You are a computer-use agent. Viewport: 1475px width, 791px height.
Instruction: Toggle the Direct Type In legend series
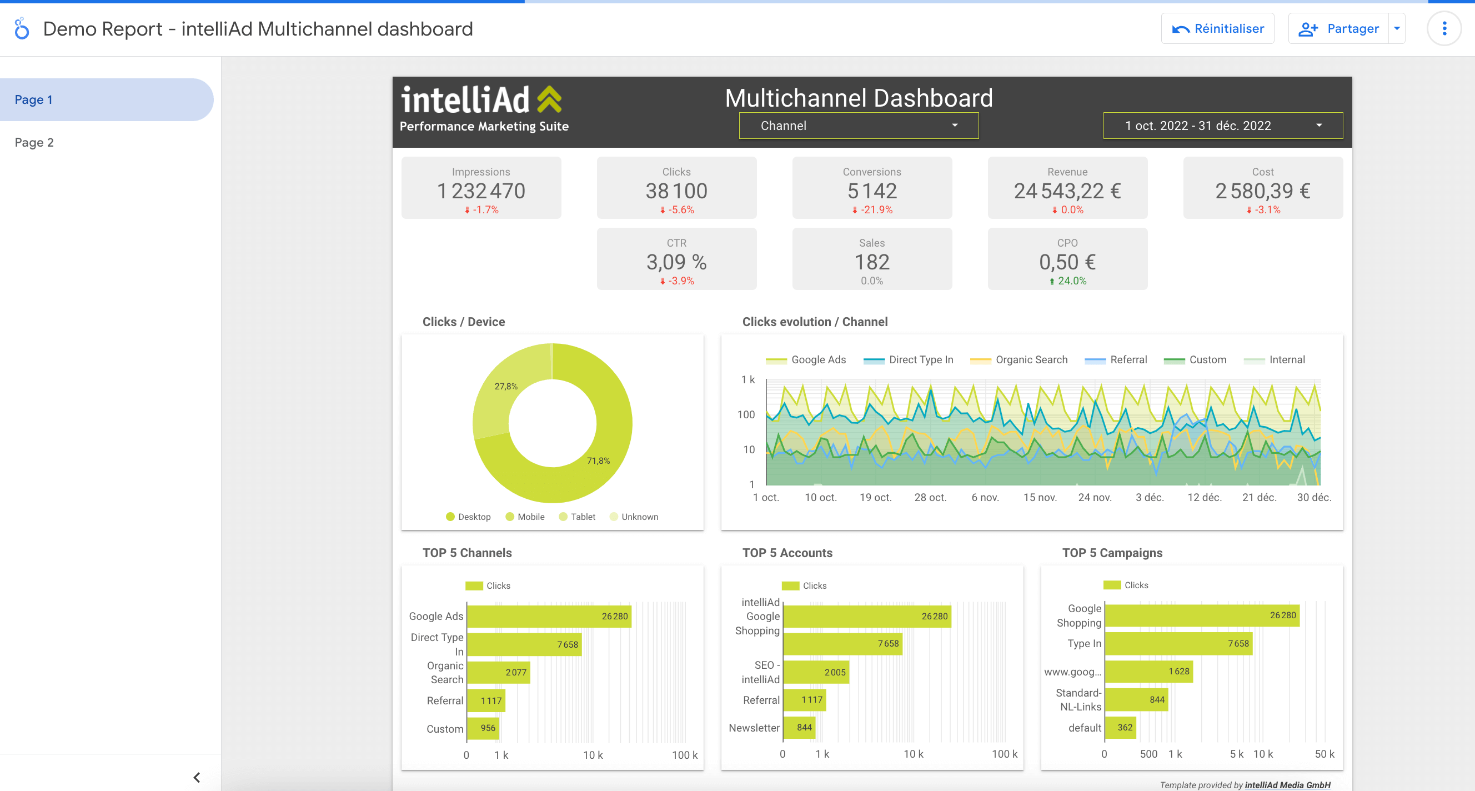point(907,360)
